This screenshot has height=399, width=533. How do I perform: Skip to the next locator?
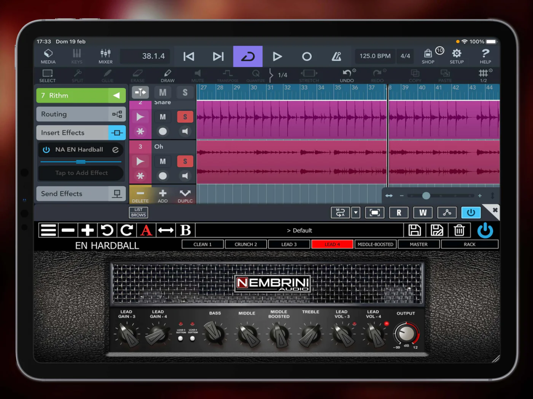[218, 56]
